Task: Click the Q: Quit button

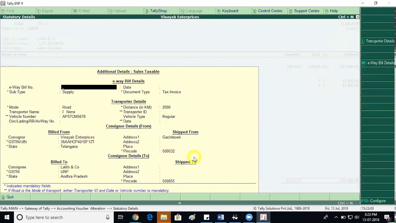Action: coord(15,197)
